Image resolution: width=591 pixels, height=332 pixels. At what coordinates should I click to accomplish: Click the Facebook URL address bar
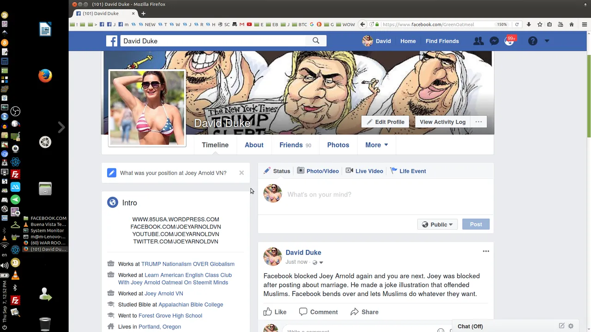click(x=436, y=24)
